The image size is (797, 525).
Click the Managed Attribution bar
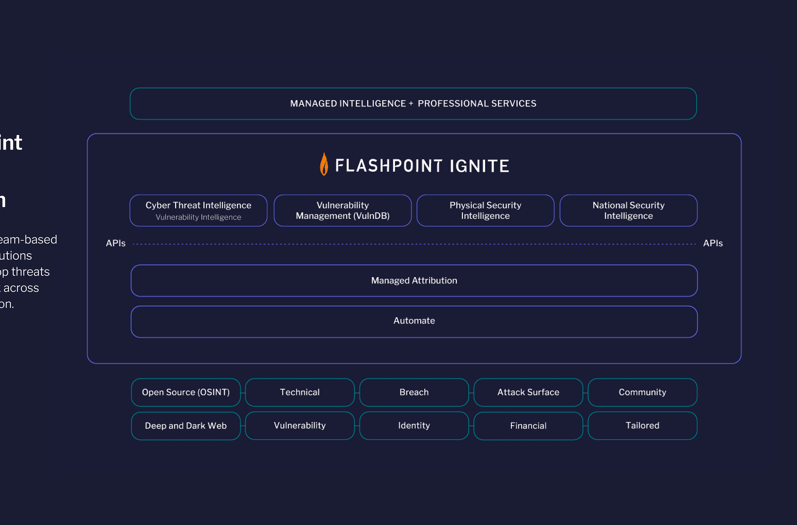tap(414, 281)
